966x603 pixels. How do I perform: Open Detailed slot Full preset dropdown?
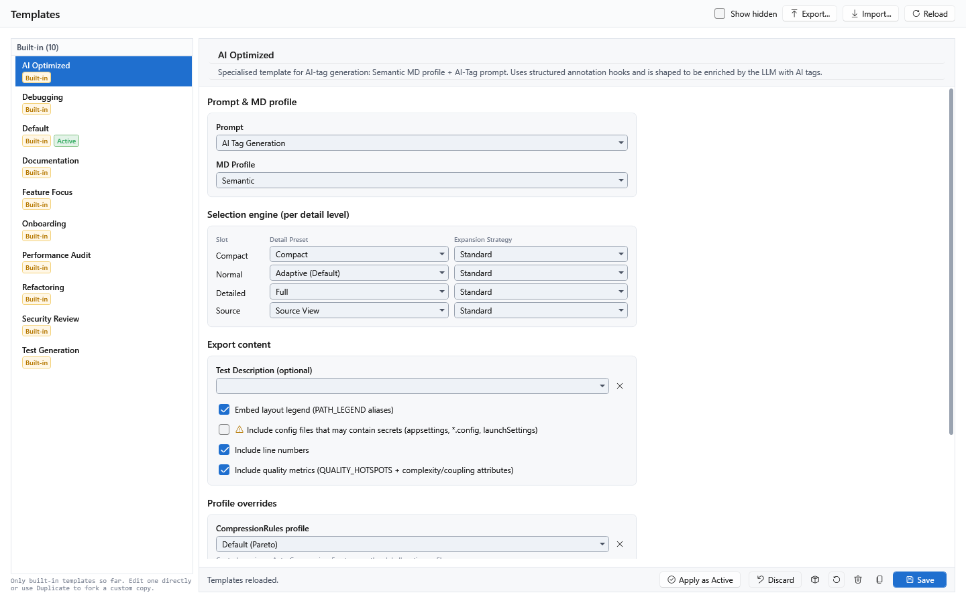point(359,291)
